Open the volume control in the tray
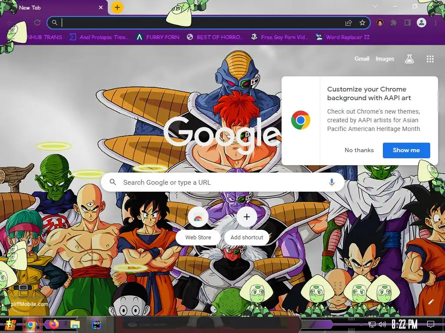 click(382, 324)
